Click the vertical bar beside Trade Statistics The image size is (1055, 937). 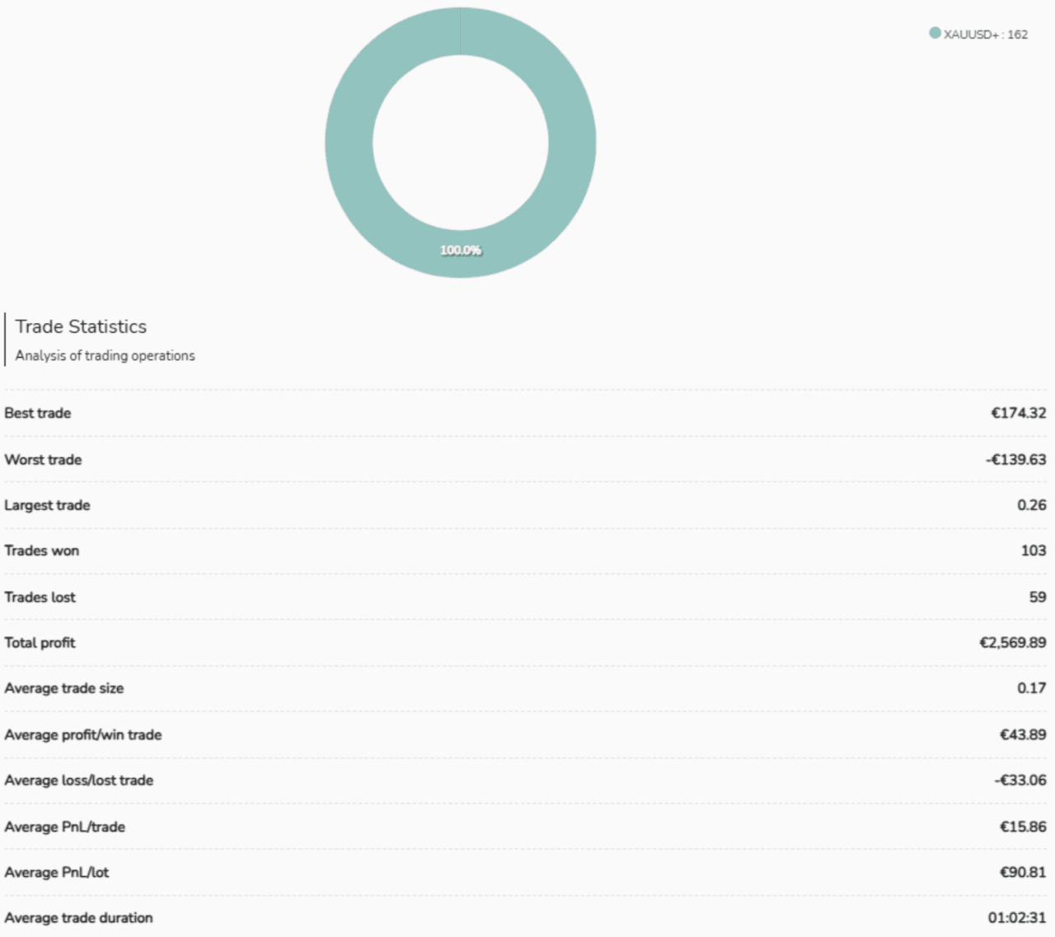coord(6,338)
